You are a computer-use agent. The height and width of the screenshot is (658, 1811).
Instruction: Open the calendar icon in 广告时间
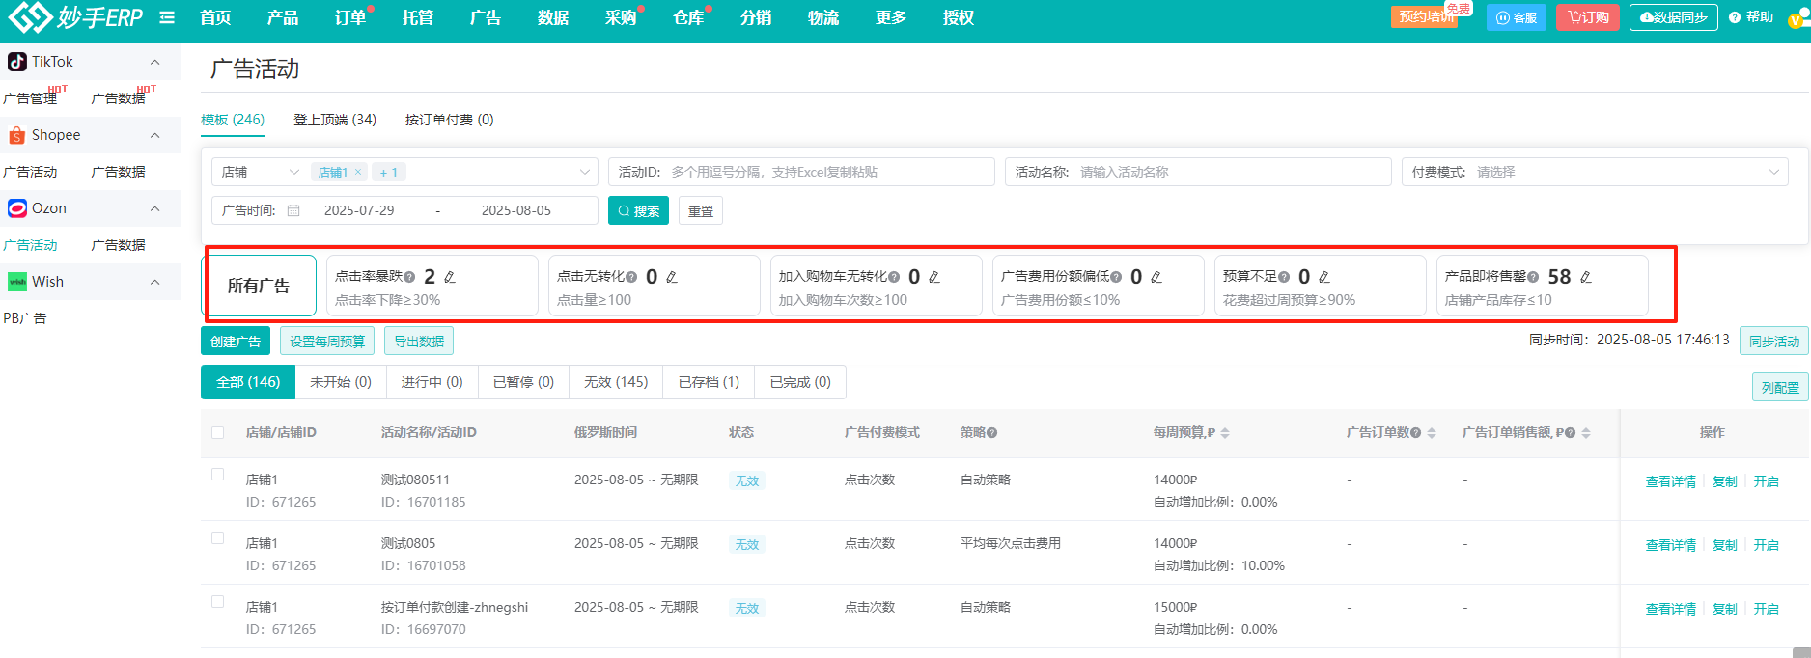click(x=293, y=210)
